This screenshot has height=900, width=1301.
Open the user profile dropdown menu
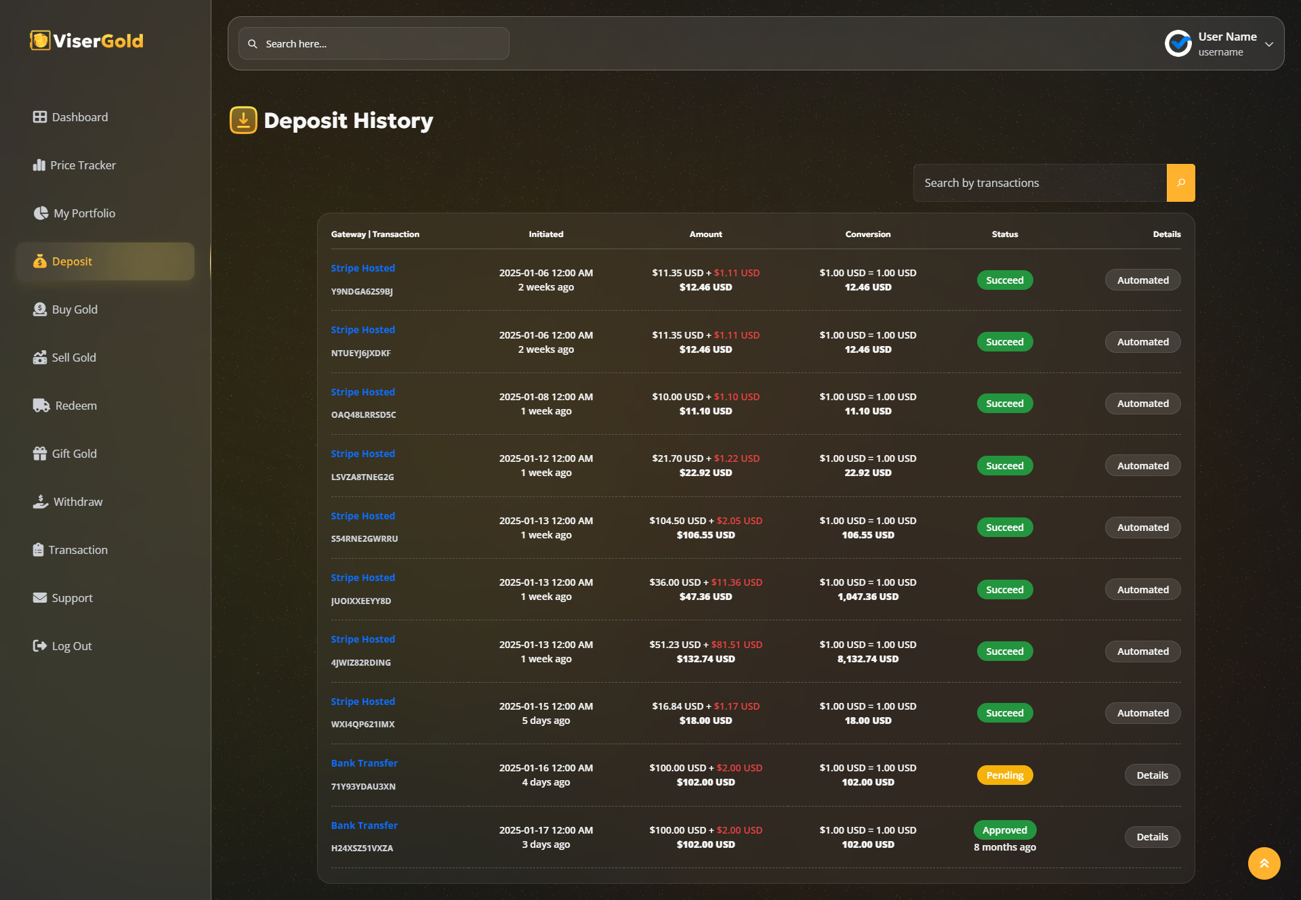(x=1271, y=43)
